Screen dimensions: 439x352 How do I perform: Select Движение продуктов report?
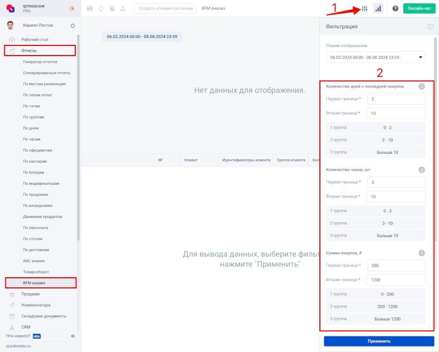43,216
